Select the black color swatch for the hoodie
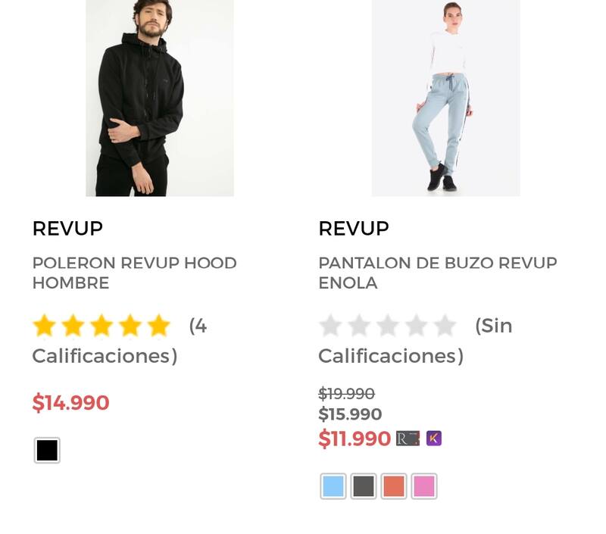 (x=47, y=451)
